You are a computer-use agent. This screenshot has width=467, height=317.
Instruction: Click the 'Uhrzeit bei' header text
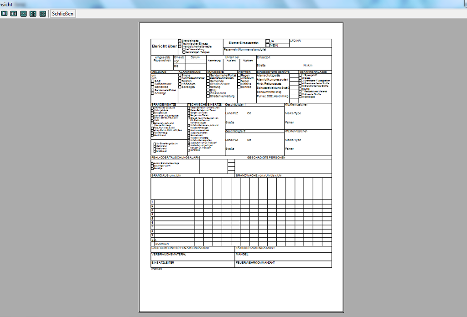tap(232, 57)
